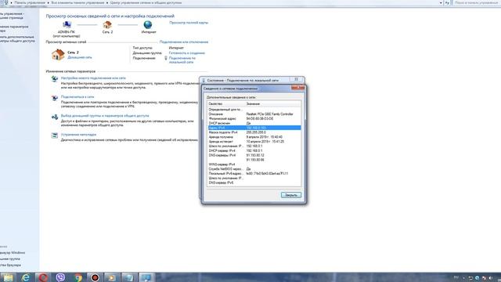Open Google Chrome from the taskbar
Viewport: 501px width, 282px height.
tap(77, 277)
